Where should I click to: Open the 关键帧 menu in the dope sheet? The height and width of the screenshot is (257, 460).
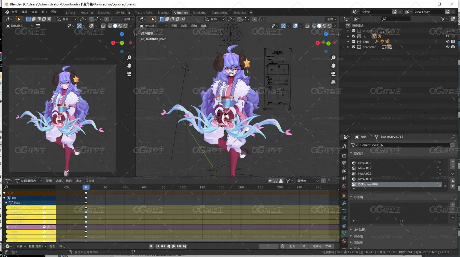90,181
